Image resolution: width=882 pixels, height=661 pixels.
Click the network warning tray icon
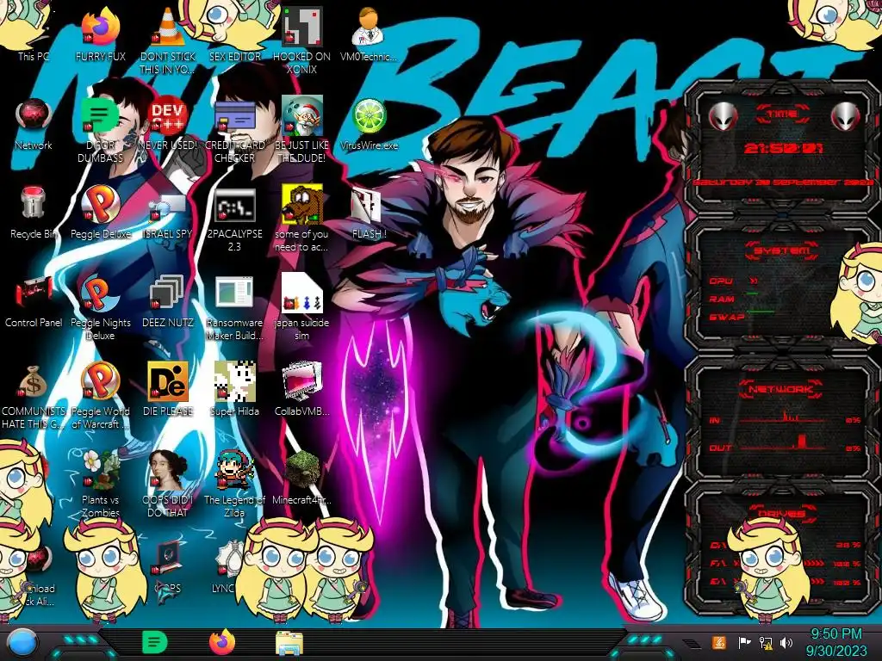(x=766, y=642)
